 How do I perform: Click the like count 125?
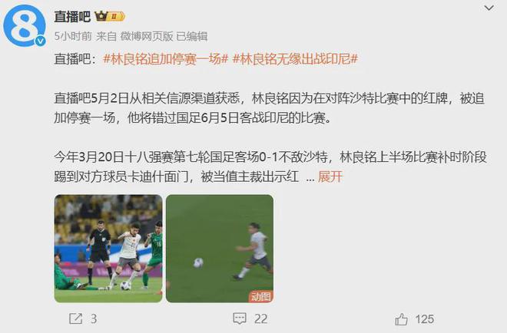tap(424, 319)
